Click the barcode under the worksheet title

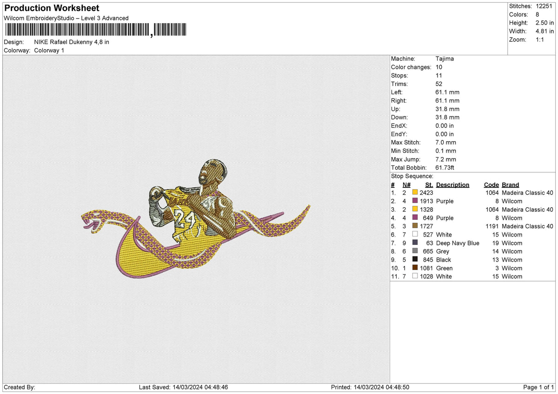(96, 30)
